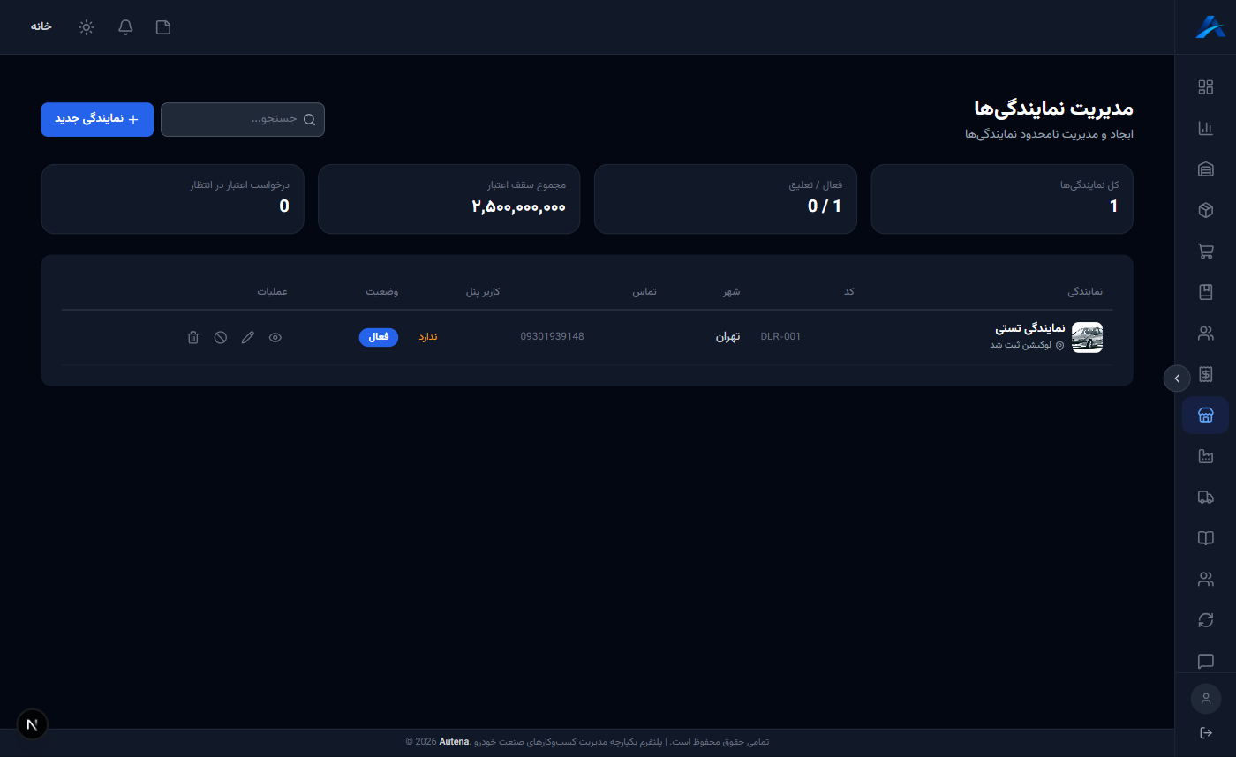Open the open-book icon in sidebar

click(x=1205, y=538)
